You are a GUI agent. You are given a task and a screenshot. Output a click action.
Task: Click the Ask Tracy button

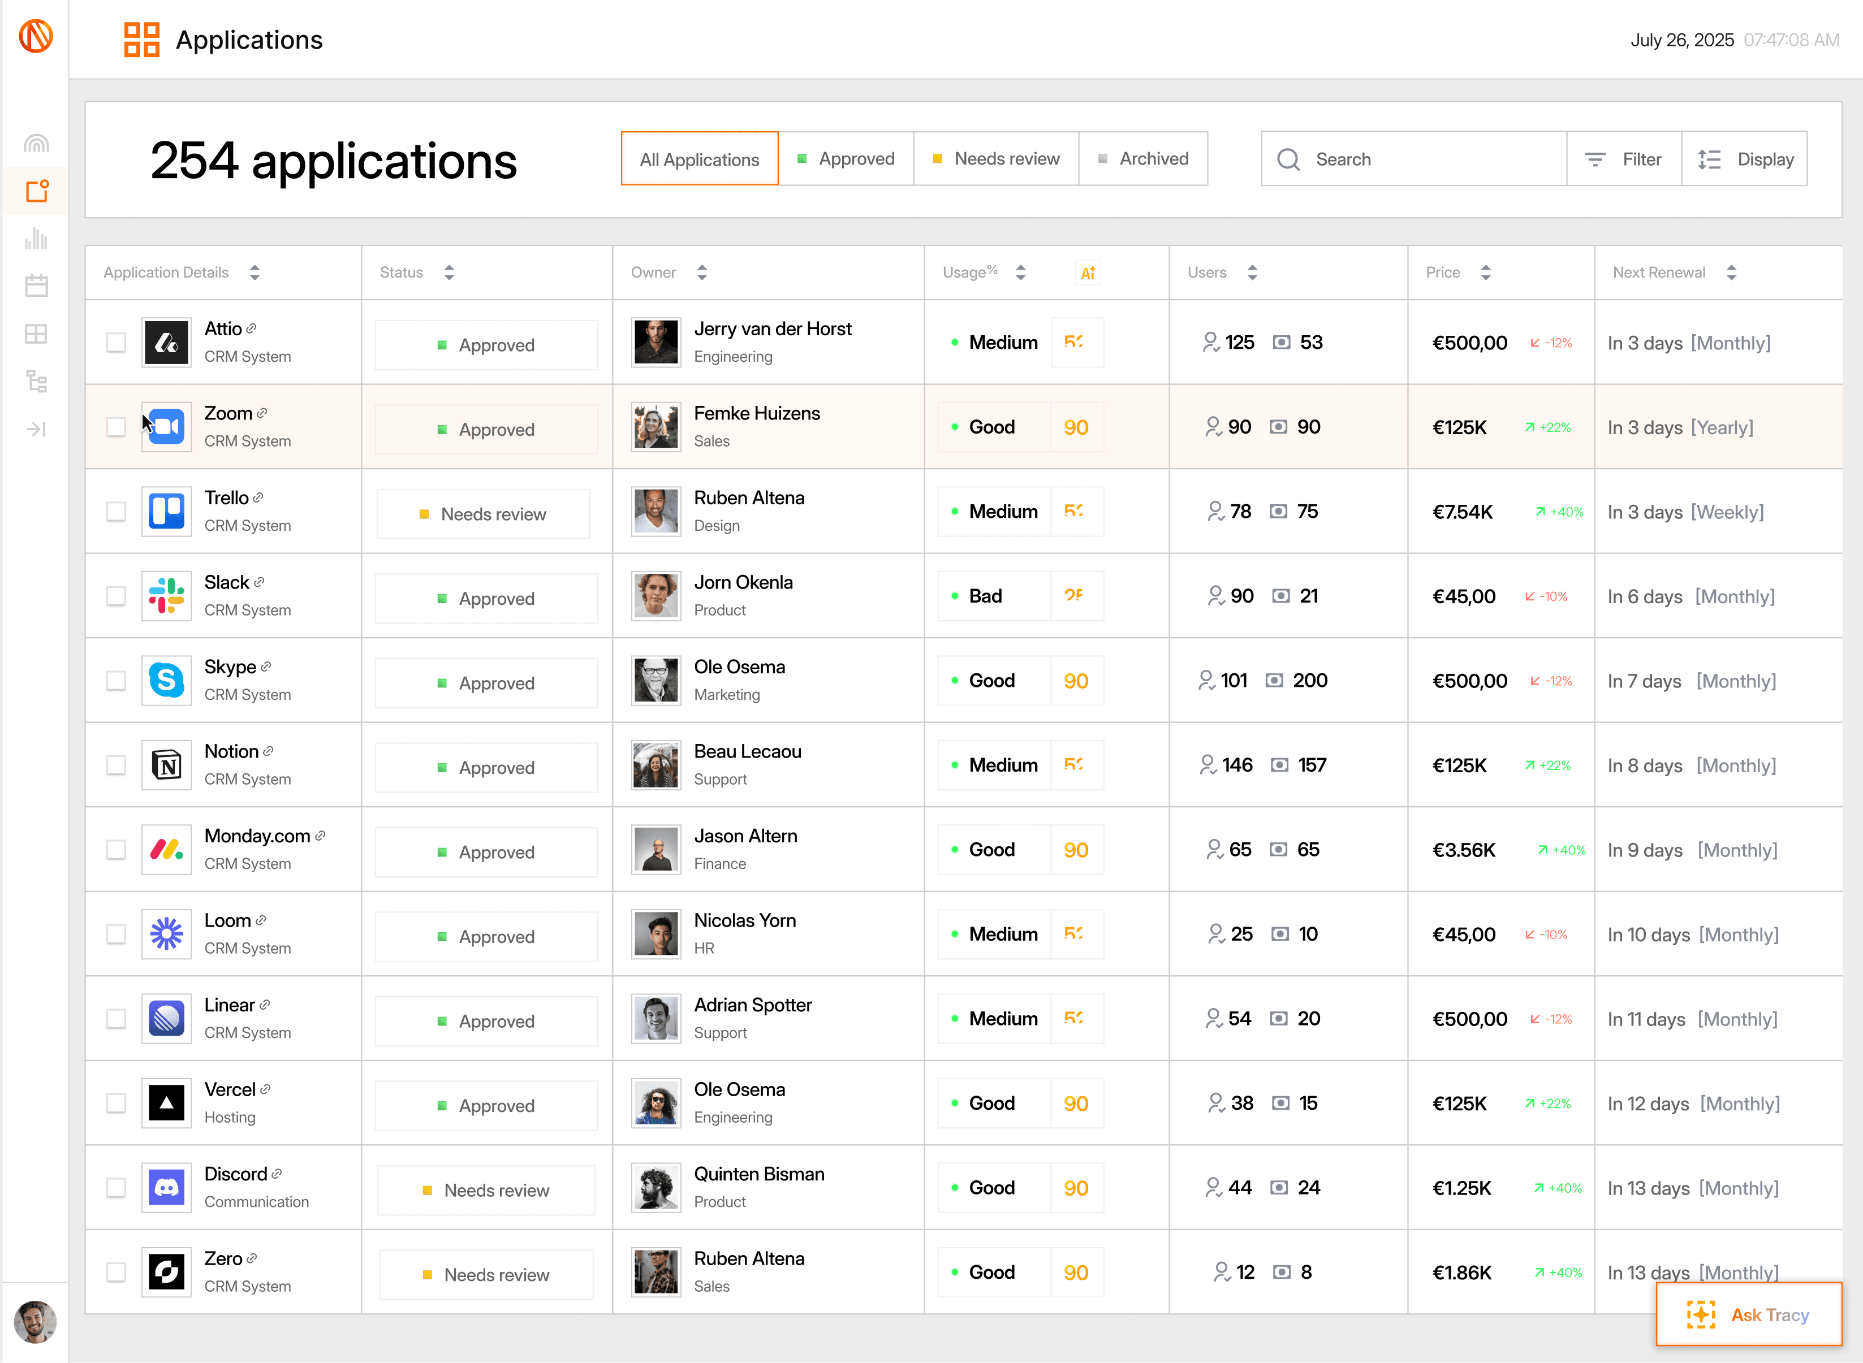(1748, 1314)
